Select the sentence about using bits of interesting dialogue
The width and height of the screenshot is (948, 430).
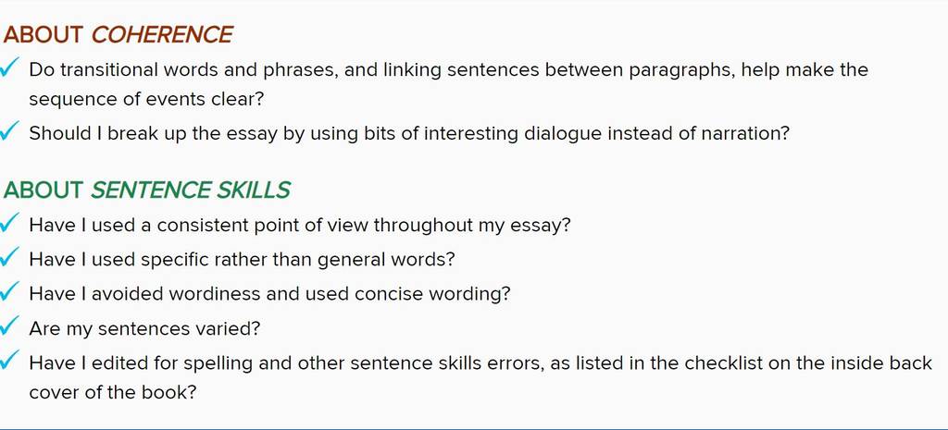(409, 133)
